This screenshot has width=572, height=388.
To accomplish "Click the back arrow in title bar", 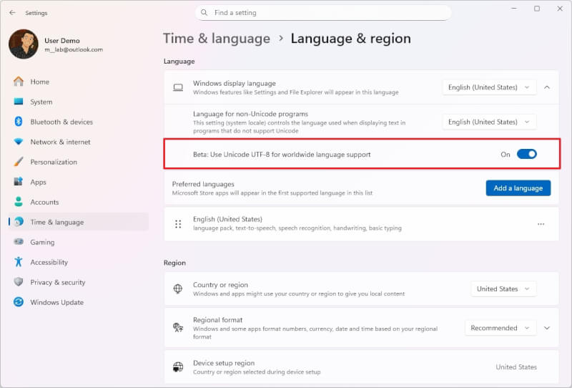I will (x=12, y=12).
